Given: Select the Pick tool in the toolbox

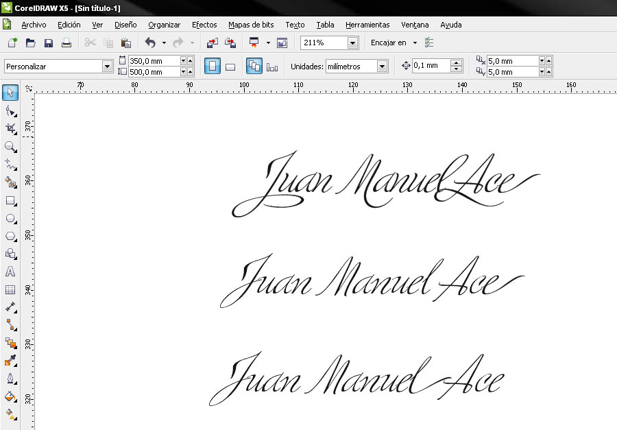Looking at the screenshot, I should pyautogui.click(x=10, y=93).
